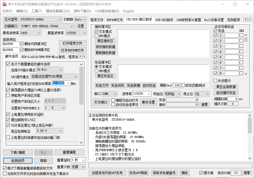Click the code start address 0x0000 field
This screenshot has width=254, height=178.
[x=11, y=44]
